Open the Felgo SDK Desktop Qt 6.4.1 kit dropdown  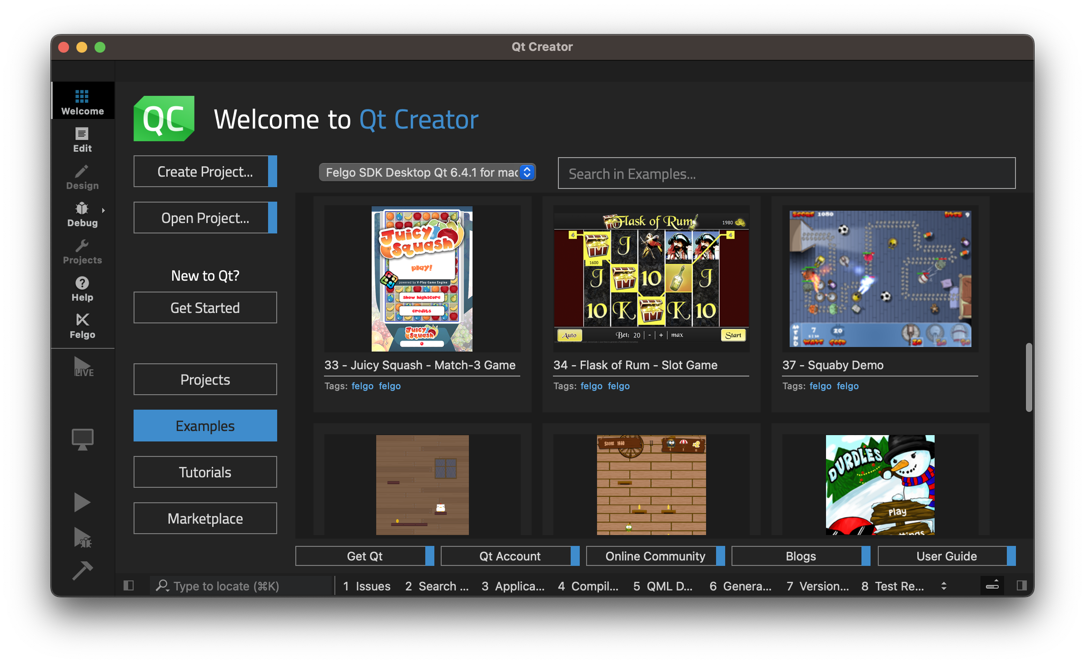pyautogui.click(x=426, y=172)
